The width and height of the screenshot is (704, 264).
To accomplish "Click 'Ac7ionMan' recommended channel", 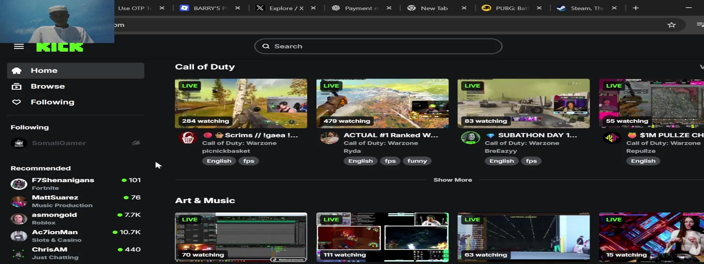I will [76, 236].
